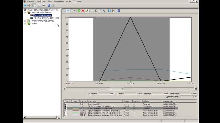
Task: Click the Средний value field
Action: (133, 93)
